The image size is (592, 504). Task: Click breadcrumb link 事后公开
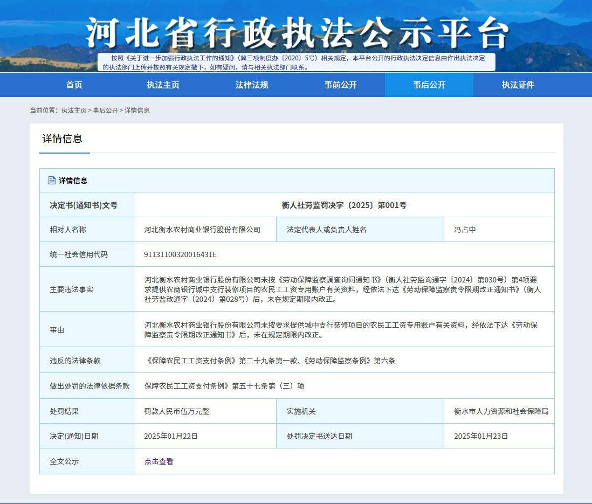click(x=105, y=111)
